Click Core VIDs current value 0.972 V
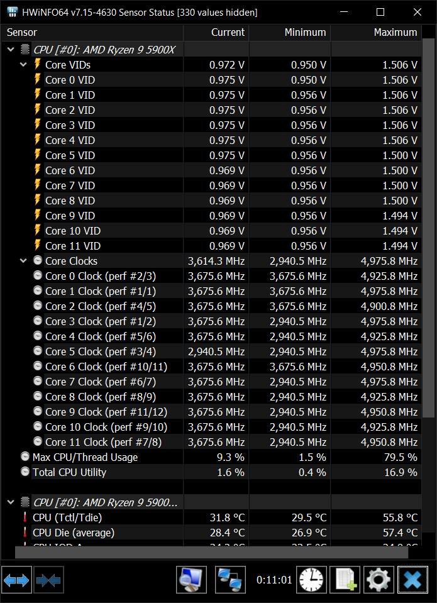Viewport: 437px width, 603px height. pos(227,65)
